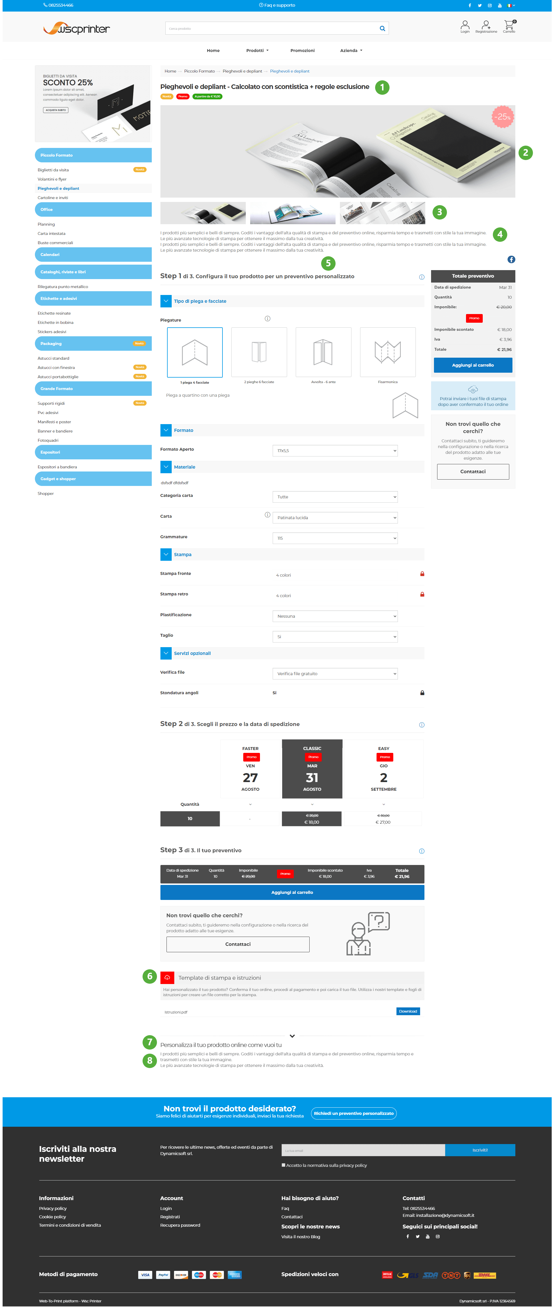Open the Plastificazione dropdown
Screen dimensions: 554x1307
click(x=334, y=616)
